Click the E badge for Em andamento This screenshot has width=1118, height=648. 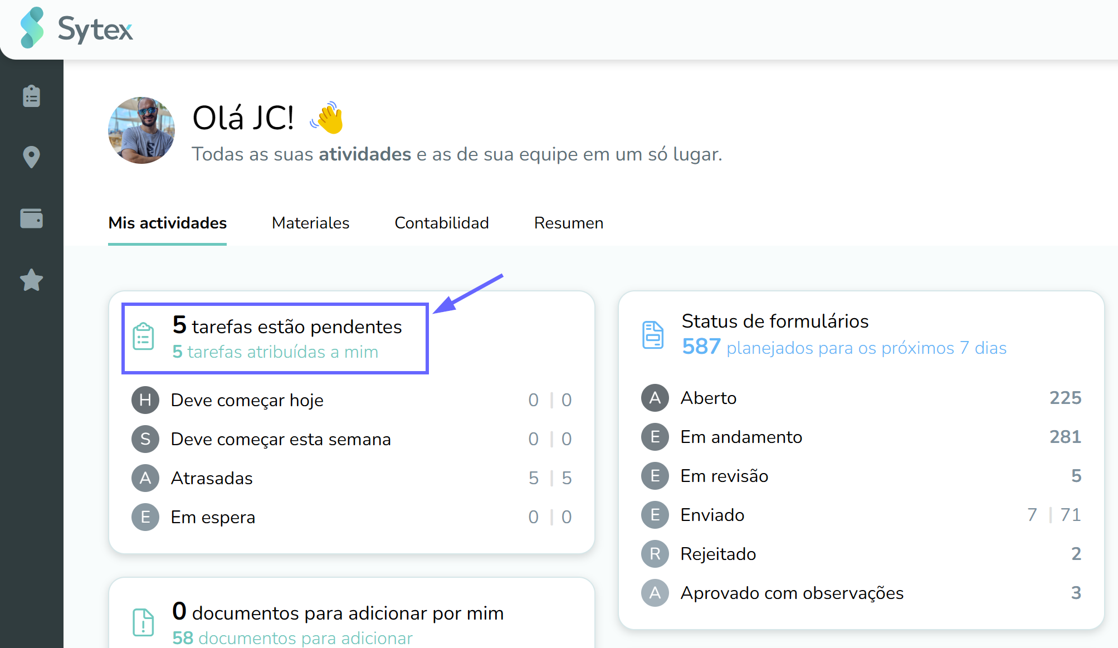655,437
